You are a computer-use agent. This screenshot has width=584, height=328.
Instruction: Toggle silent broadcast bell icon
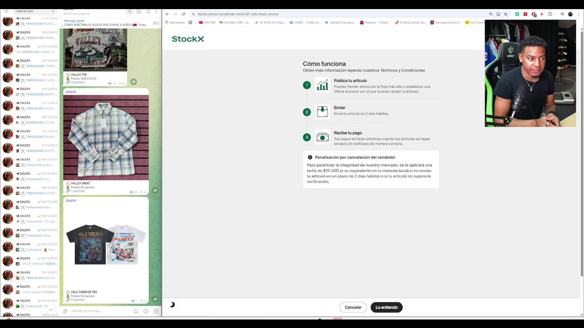(x=136, y=311)
